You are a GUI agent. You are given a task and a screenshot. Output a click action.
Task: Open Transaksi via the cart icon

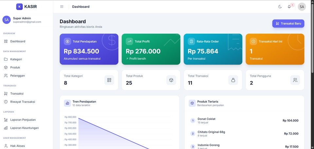(x=6, y=93)
